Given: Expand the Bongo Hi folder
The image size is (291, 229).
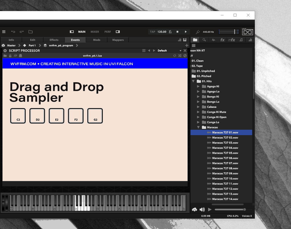Looking at the screenshot, I should [198, 97].
